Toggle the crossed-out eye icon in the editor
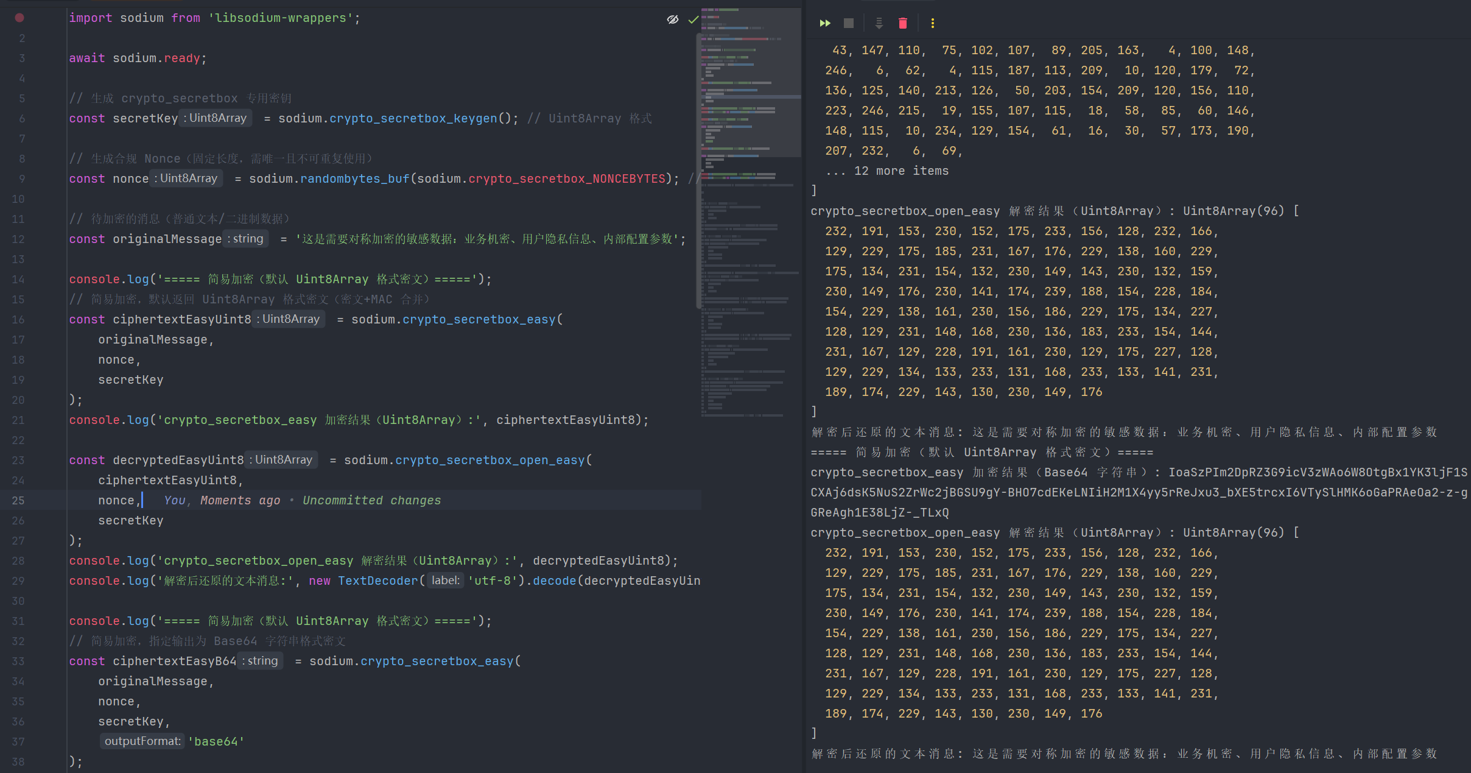This screenshot has height=773, width=1471. point(672,19)
